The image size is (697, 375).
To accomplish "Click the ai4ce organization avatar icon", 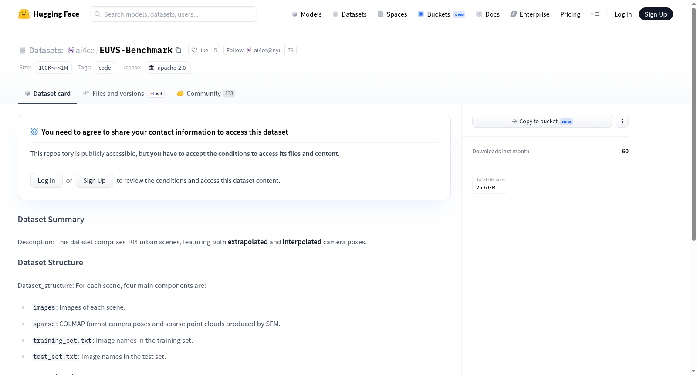I will (71, 50).
